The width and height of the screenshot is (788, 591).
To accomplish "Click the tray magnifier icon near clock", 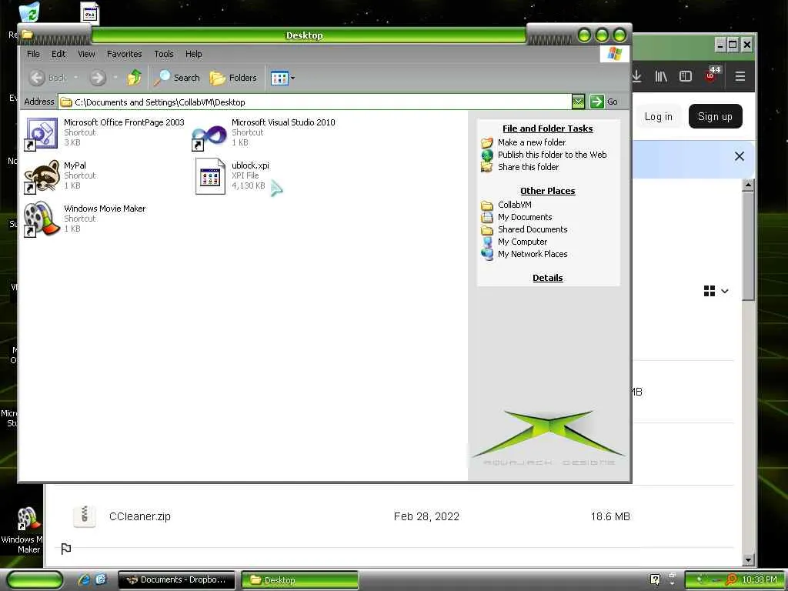I will (x=731, y=580).
